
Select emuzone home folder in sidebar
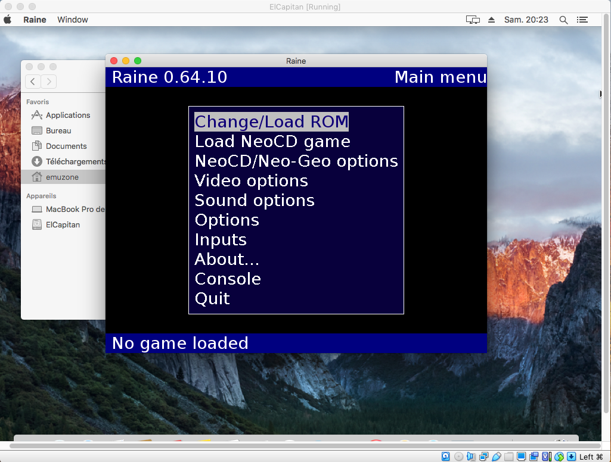(63, 177)
